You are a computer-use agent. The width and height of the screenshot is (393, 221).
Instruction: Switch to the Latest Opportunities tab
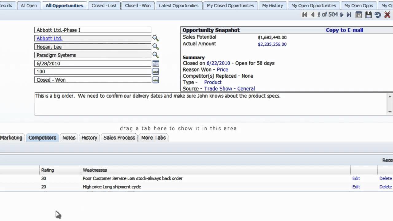pyautogui.click(x=179, y=6)
